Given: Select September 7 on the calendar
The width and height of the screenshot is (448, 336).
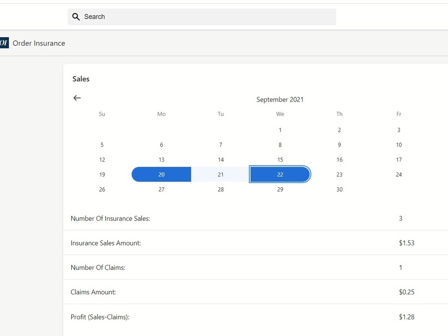Looking at the screenshot, I should point(220,145).
